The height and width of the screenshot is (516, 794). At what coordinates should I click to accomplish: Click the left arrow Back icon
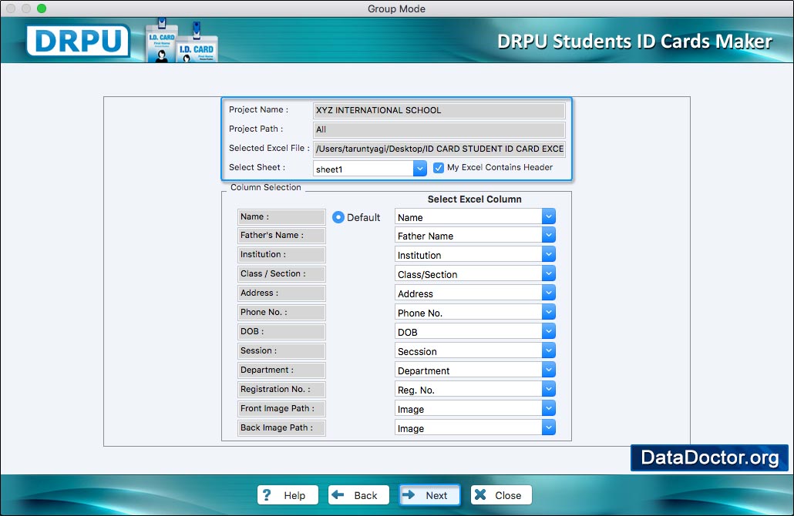(x=338, y=494)
